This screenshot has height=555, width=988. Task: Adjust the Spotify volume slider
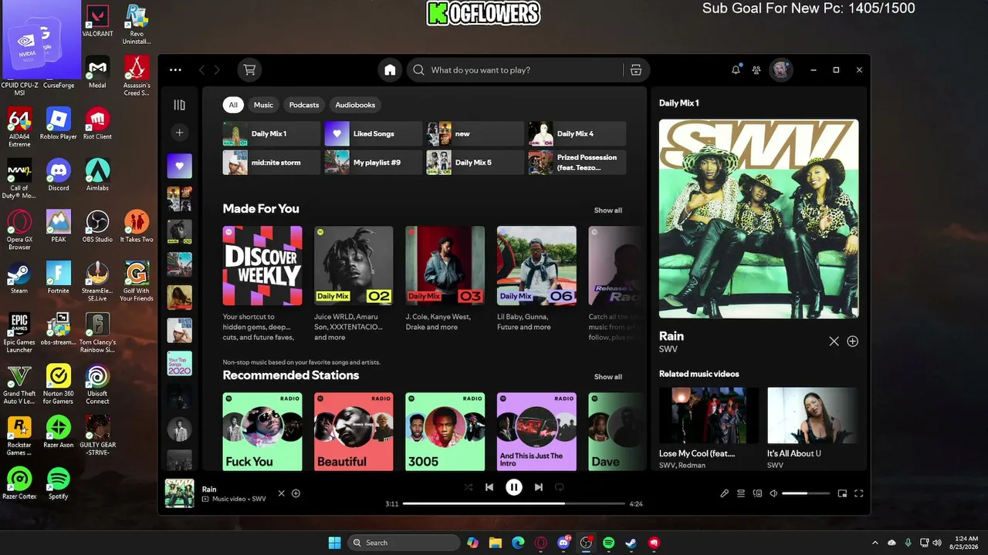point(806,493)
